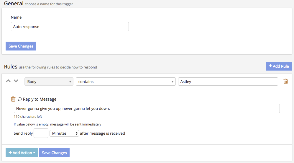This screenshot has width=294, height=163.
Task: Click the plus icon on Add Action
Action: [x=10, y=153]
